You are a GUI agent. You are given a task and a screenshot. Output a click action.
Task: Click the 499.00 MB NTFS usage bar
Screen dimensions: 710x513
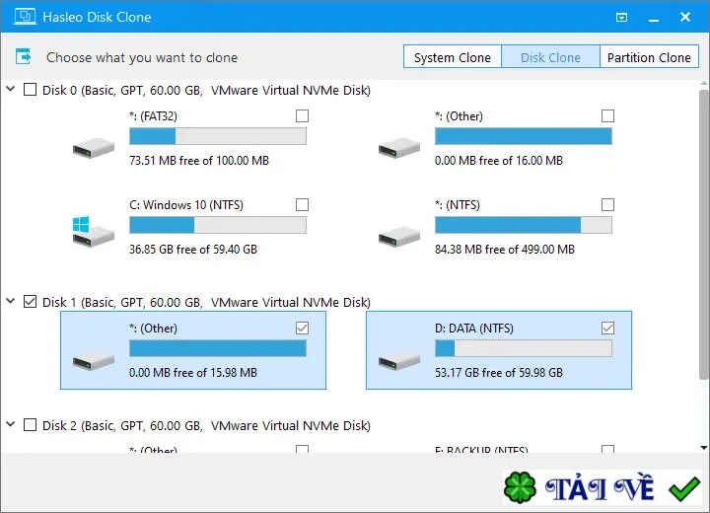(x=524, y=225)
